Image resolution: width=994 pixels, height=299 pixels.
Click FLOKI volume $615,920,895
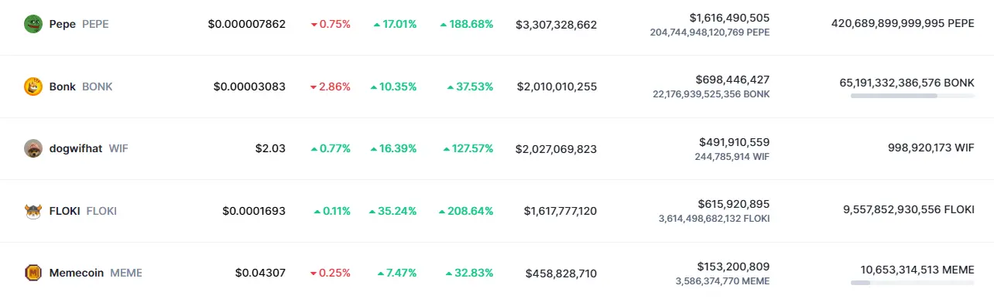coord(733,204)
